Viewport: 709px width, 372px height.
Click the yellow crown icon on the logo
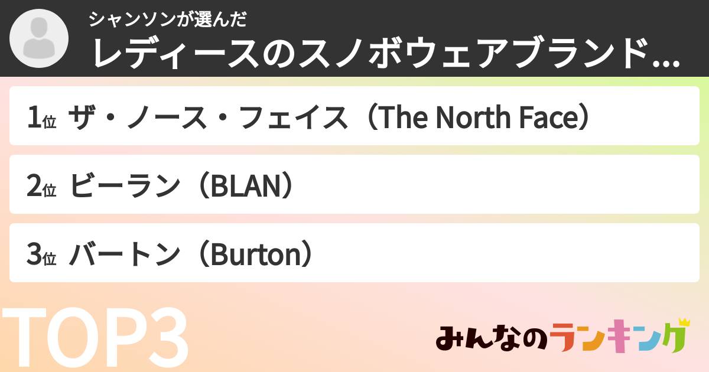[x=684, y=323]
